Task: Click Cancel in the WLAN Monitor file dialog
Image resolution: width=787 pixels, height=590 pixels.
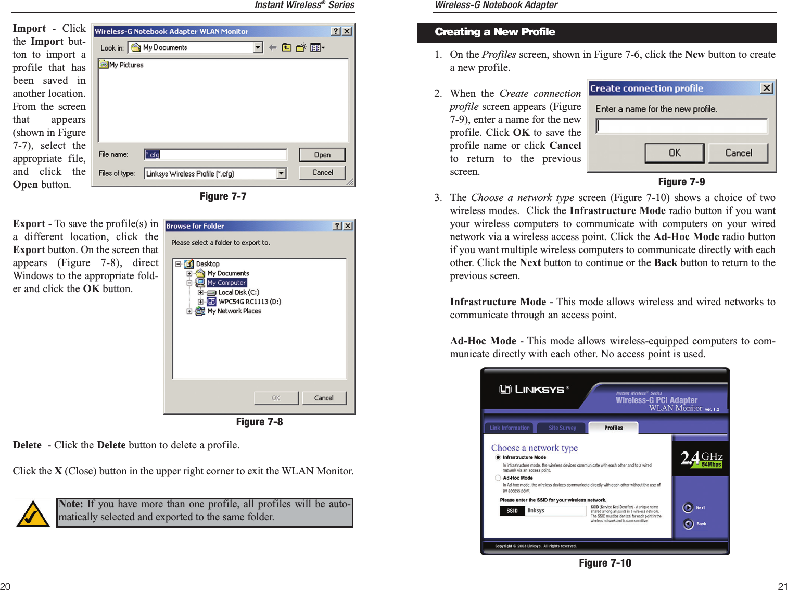Action: [323, 173]
